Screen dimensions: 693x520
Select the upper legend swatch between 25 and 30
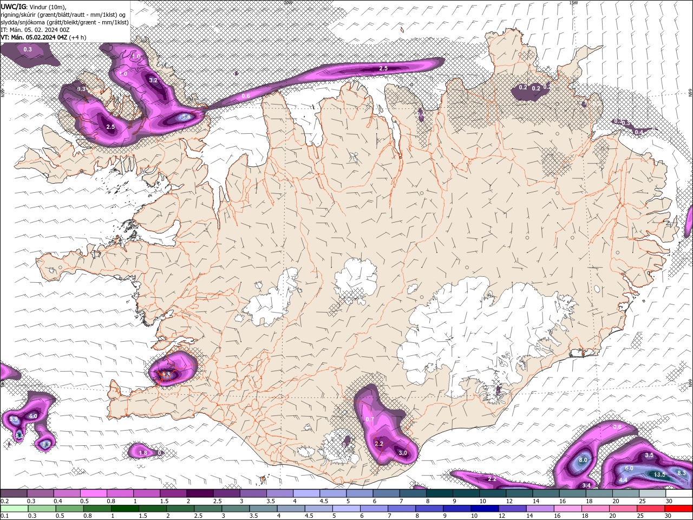[652, 493]
